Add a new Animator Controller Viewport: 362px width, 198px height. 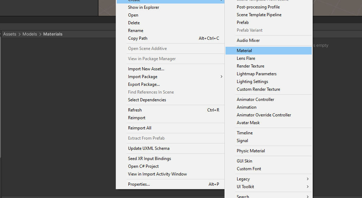coord(255,100)
